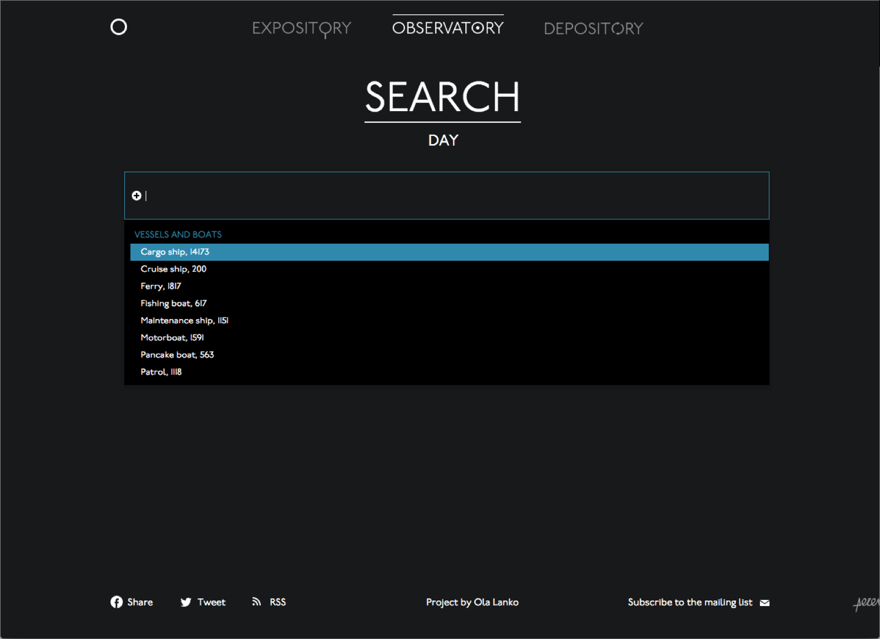The height and width of the screenshot is (639, 880).
Task: Select Motorboat, 1591 suggestion
Action: tap(172, 338)
